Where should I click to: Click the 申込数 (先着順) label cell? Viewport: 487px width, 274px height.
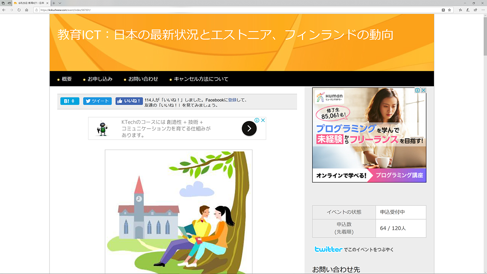[x=344, y=228]
